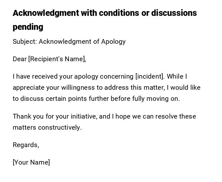The width and height of the screenshot is (222, 182).
Task: Click the "Regards," closing line
Action: click(x=26, y=145)
